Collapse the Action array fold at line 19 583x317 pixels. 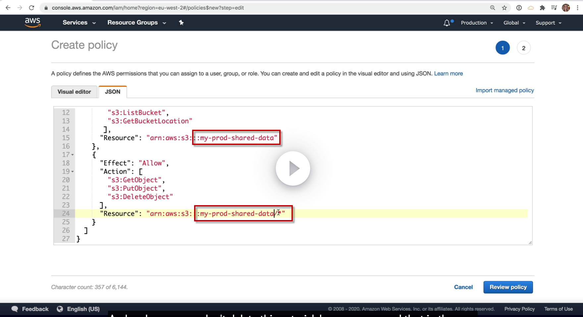click(x=73, y=172)
